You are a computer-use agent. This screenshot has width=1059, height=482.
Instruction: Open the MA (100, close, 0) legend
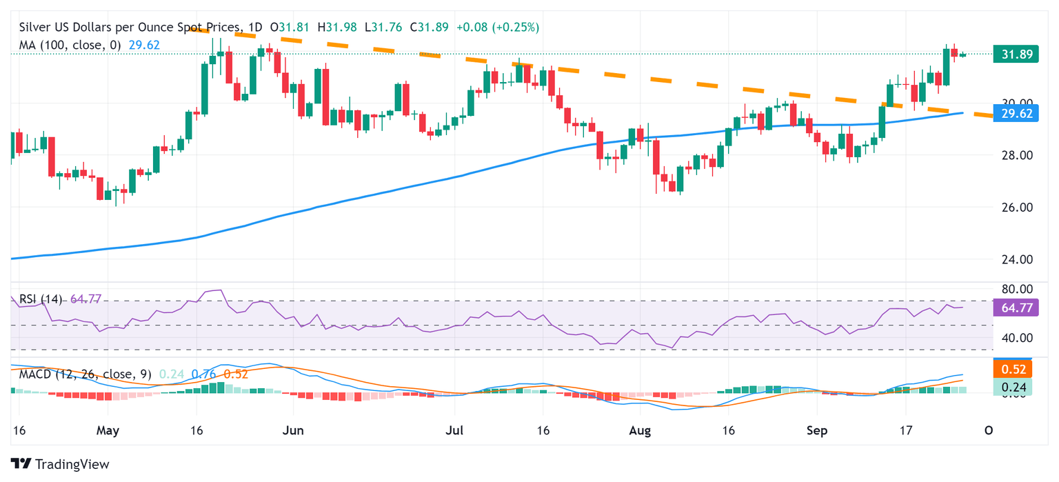point(70,45)
